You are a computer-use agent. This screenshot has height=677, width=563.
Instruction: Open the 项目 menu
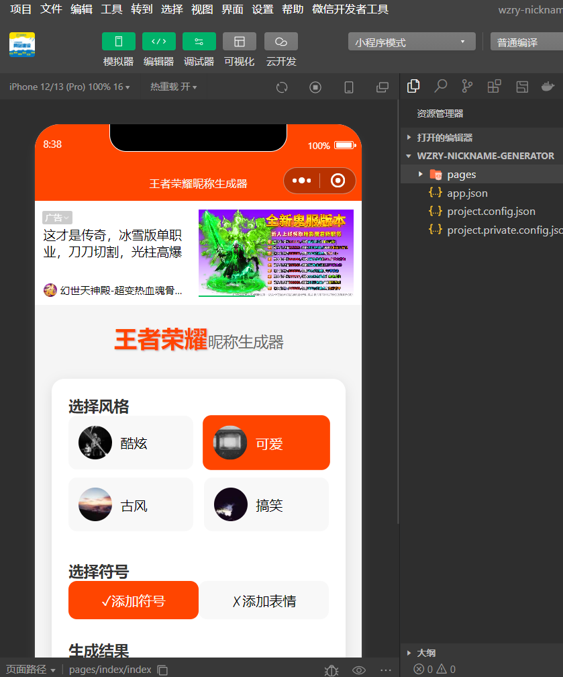[21, 9]
